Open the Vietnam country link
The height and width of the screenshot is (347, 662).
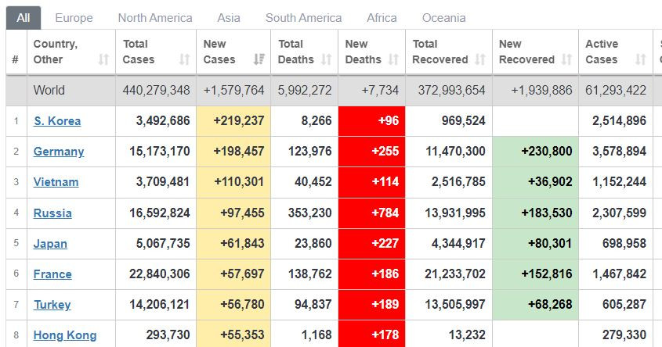56,182
